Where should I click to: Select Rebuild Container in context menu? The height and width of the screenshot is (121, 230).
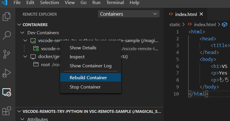[91, 77]
